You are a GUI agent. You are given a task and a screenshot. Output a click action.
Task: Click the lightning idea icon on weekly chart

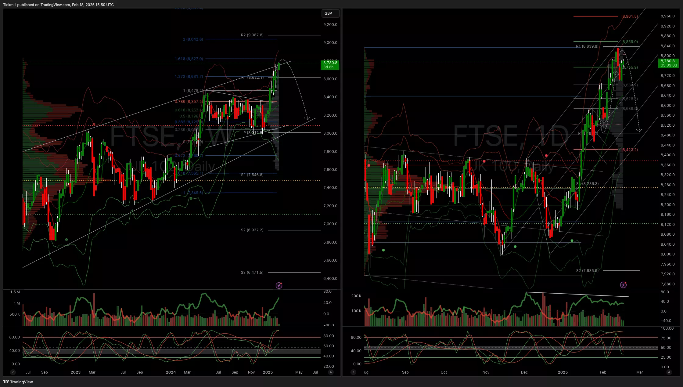coord(279,285)
